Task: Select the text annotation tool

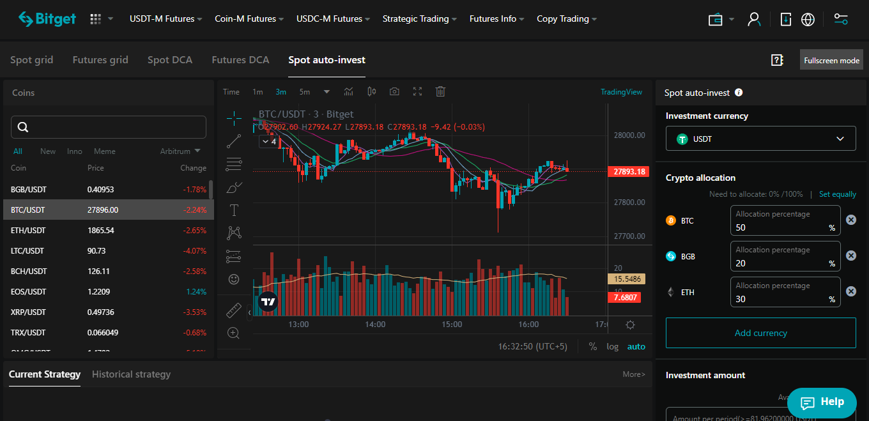Action: tap(234, 210)
